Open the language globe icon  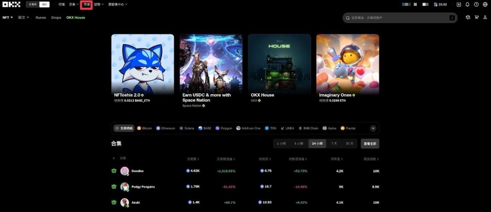(x=485, y=4)
